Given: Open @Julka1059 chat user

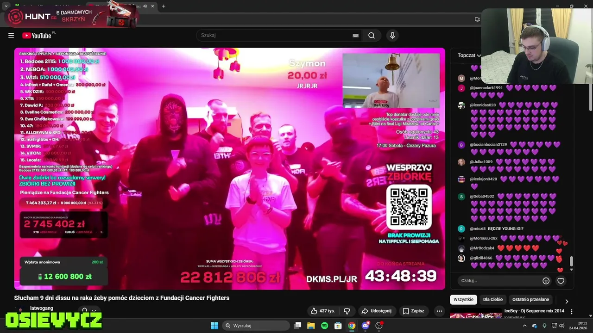Looking at the screenshot, I should pyautogui.click(x=481, y=162).
